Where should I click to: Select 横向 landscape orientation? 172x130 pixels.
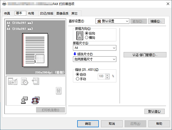coord(90,37)
